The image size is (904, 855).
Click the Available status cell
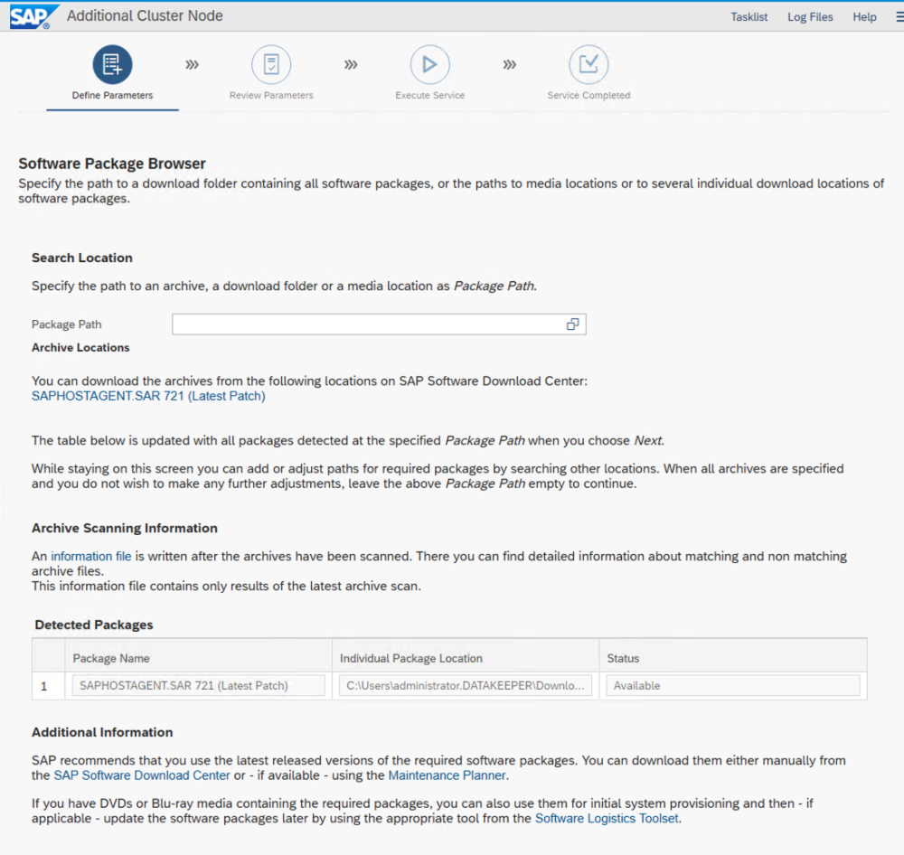point(733,685)
